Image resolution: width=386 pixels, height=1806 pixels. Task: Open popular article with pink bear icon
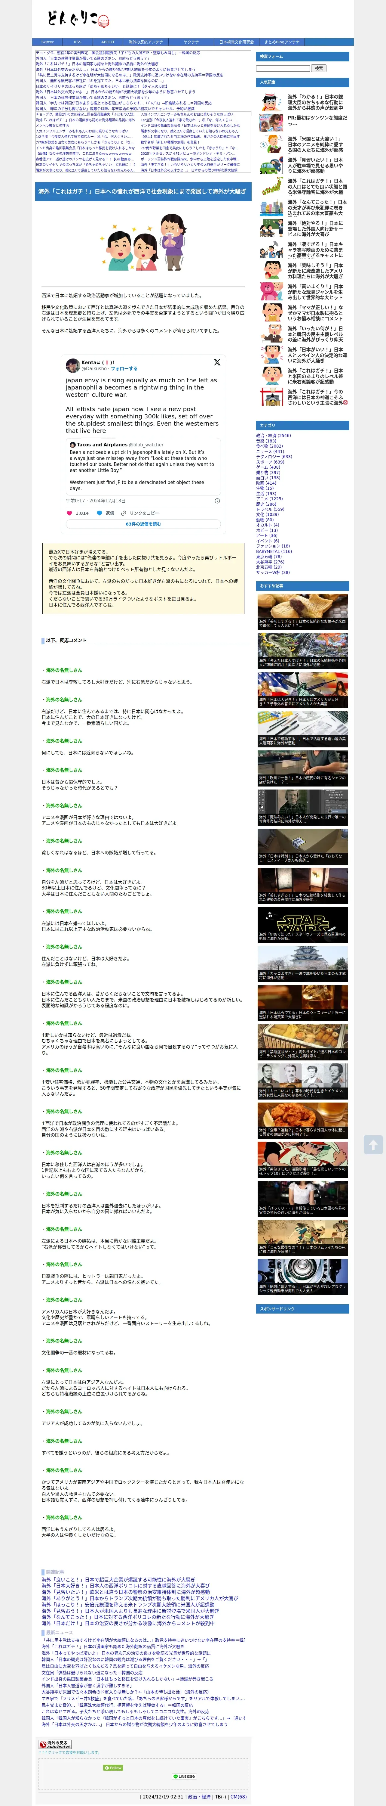(271, 292)
